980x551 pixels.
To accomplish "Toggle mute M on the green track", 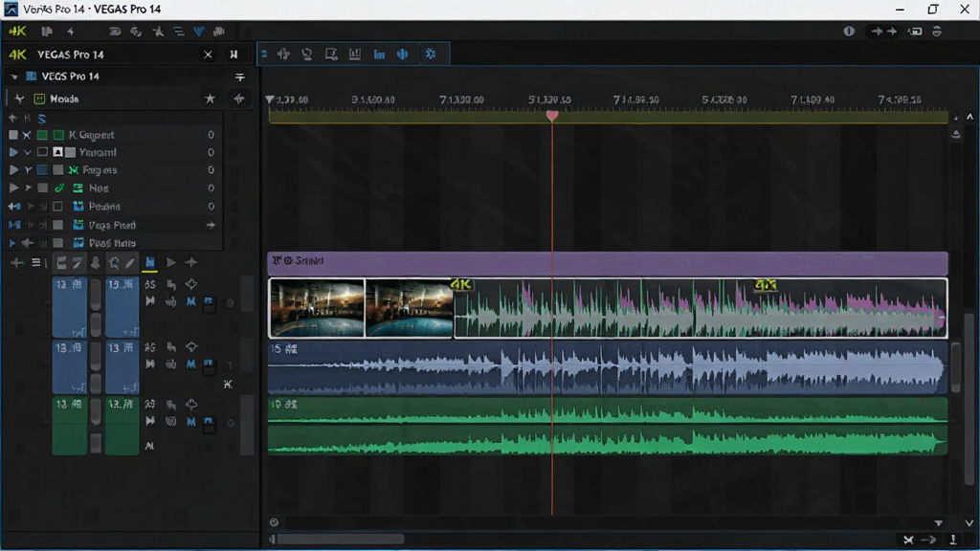I will pos(191,422).
